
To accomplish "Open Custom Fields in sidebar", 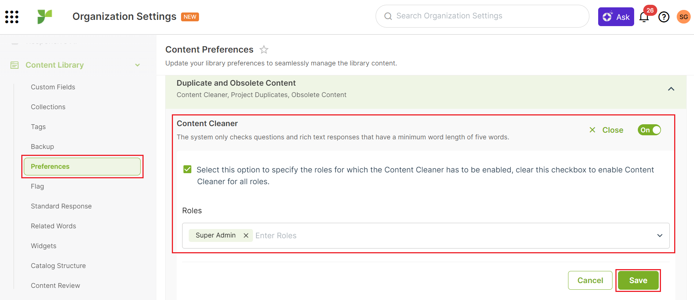I will tap(53, 87).
